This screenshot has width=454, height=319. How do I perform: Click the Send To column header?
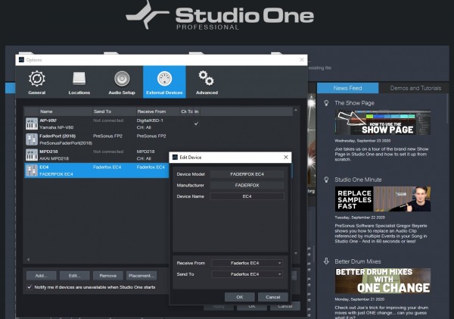pyautogui.click(x=113, y=111)
